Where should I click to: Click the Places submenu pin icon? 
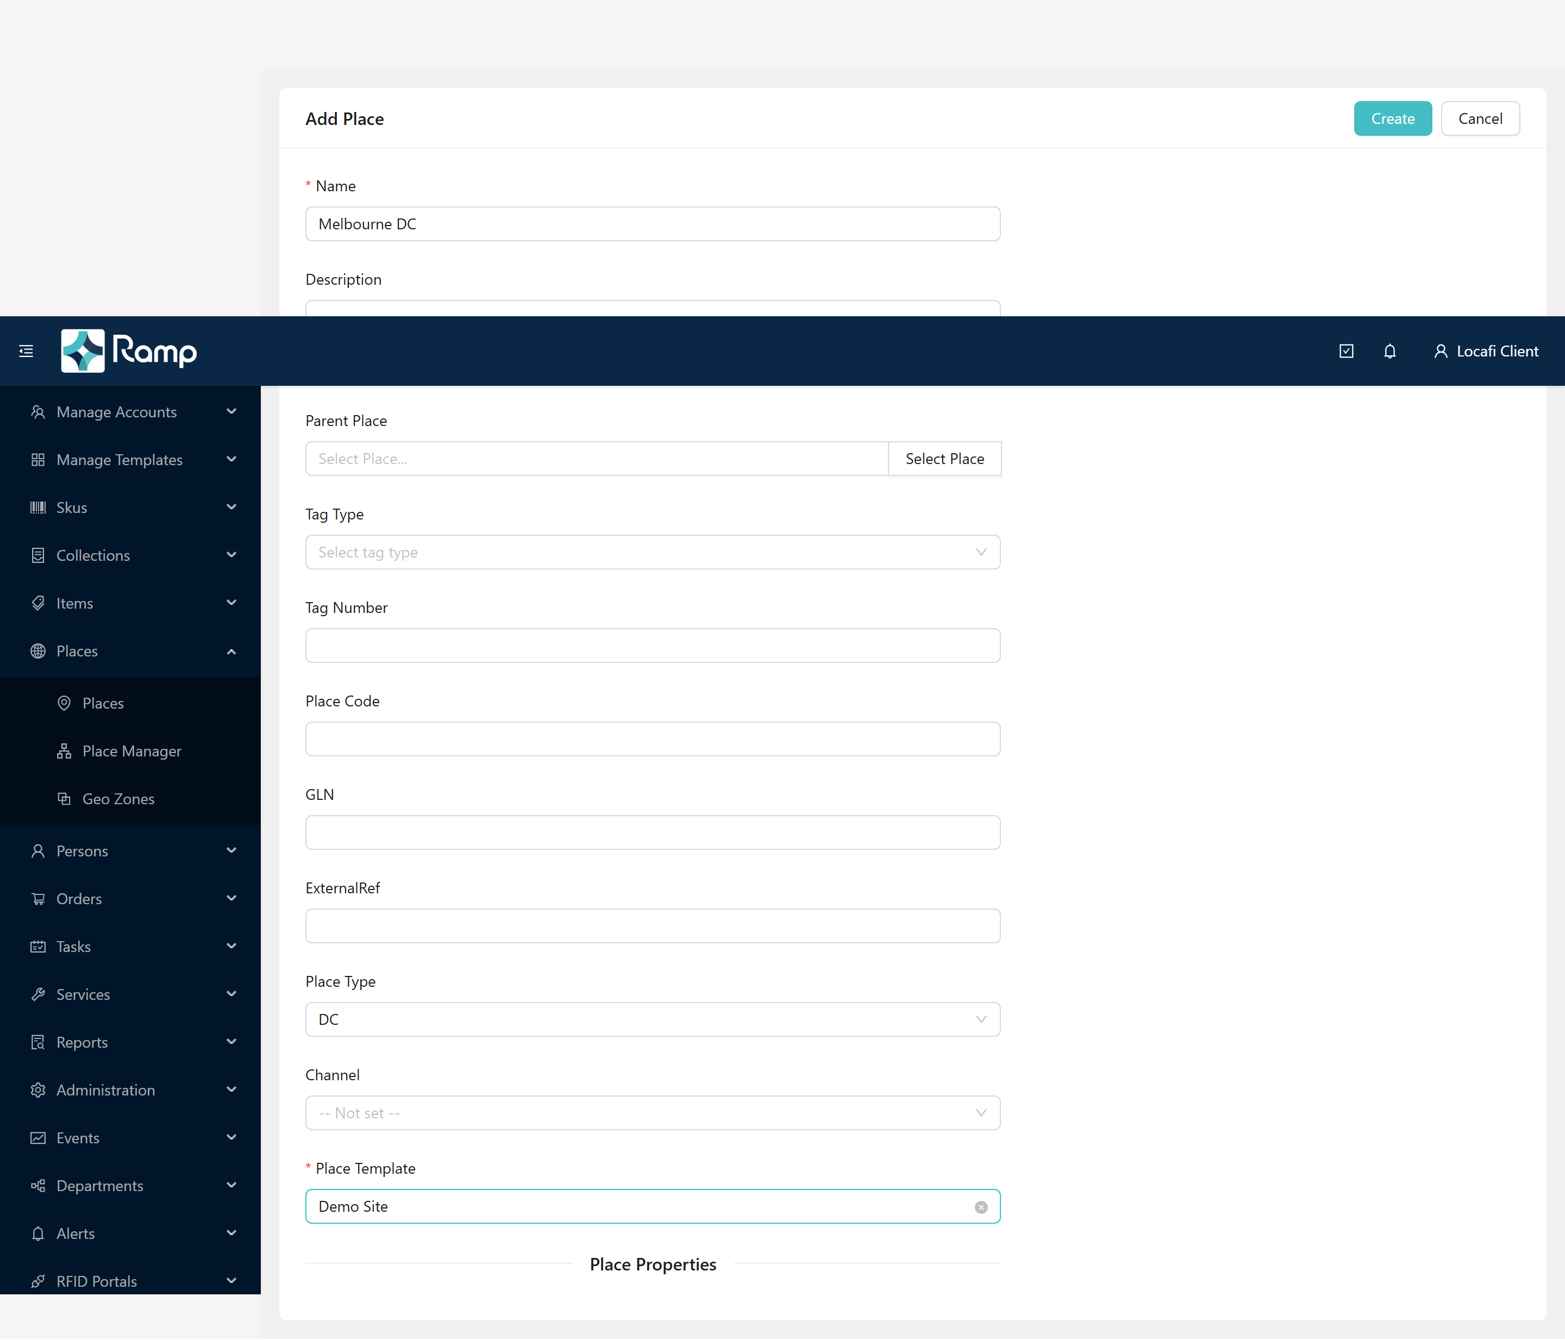coord(64,703)
